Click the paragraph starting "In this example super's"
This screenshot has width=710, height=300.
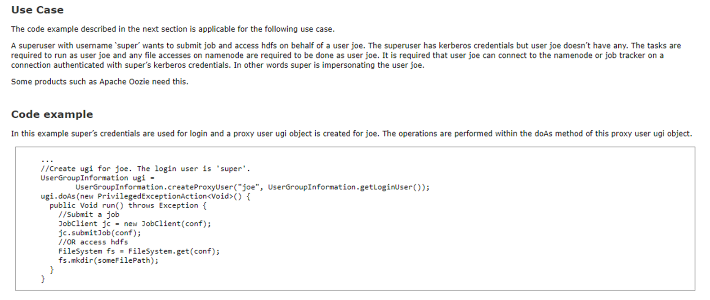pos(351,134)
